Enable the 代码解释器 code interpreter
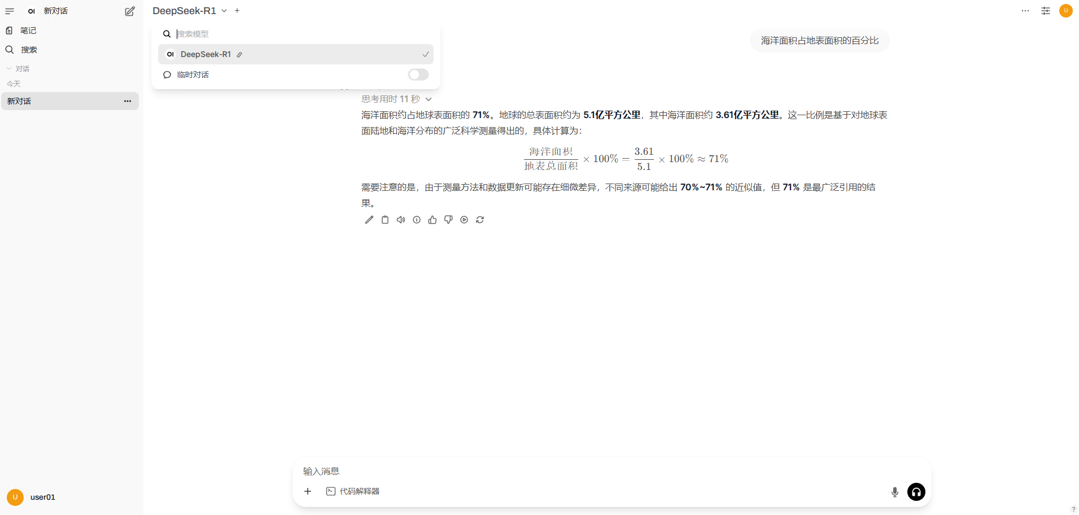The height and width of the screenshot is (515, 1079). coord(352,492)
